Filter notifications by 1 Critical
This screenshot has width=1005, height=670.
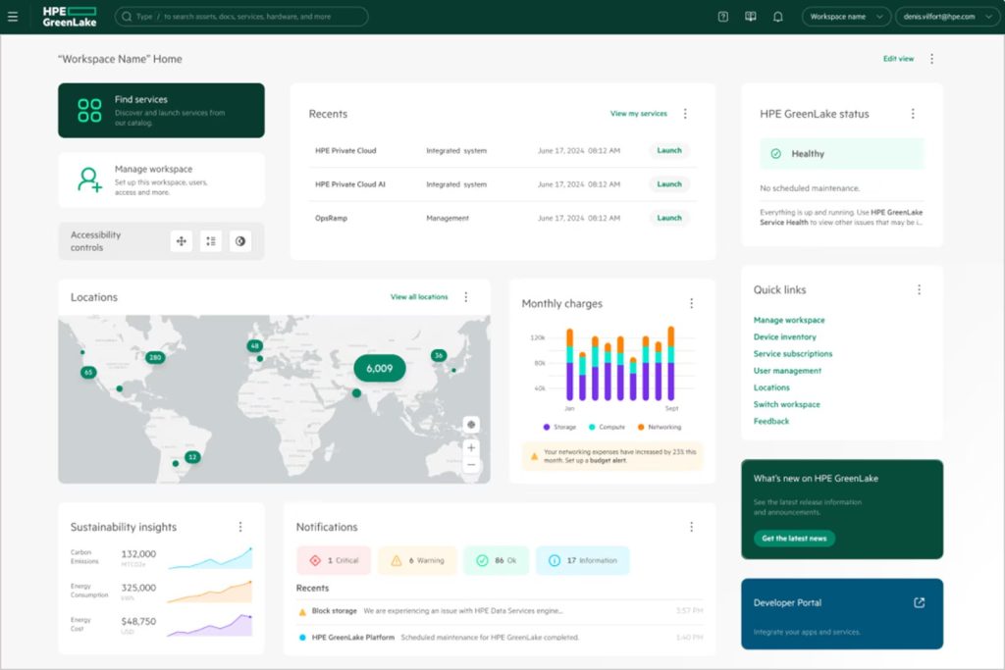click(x=334, y=560)
